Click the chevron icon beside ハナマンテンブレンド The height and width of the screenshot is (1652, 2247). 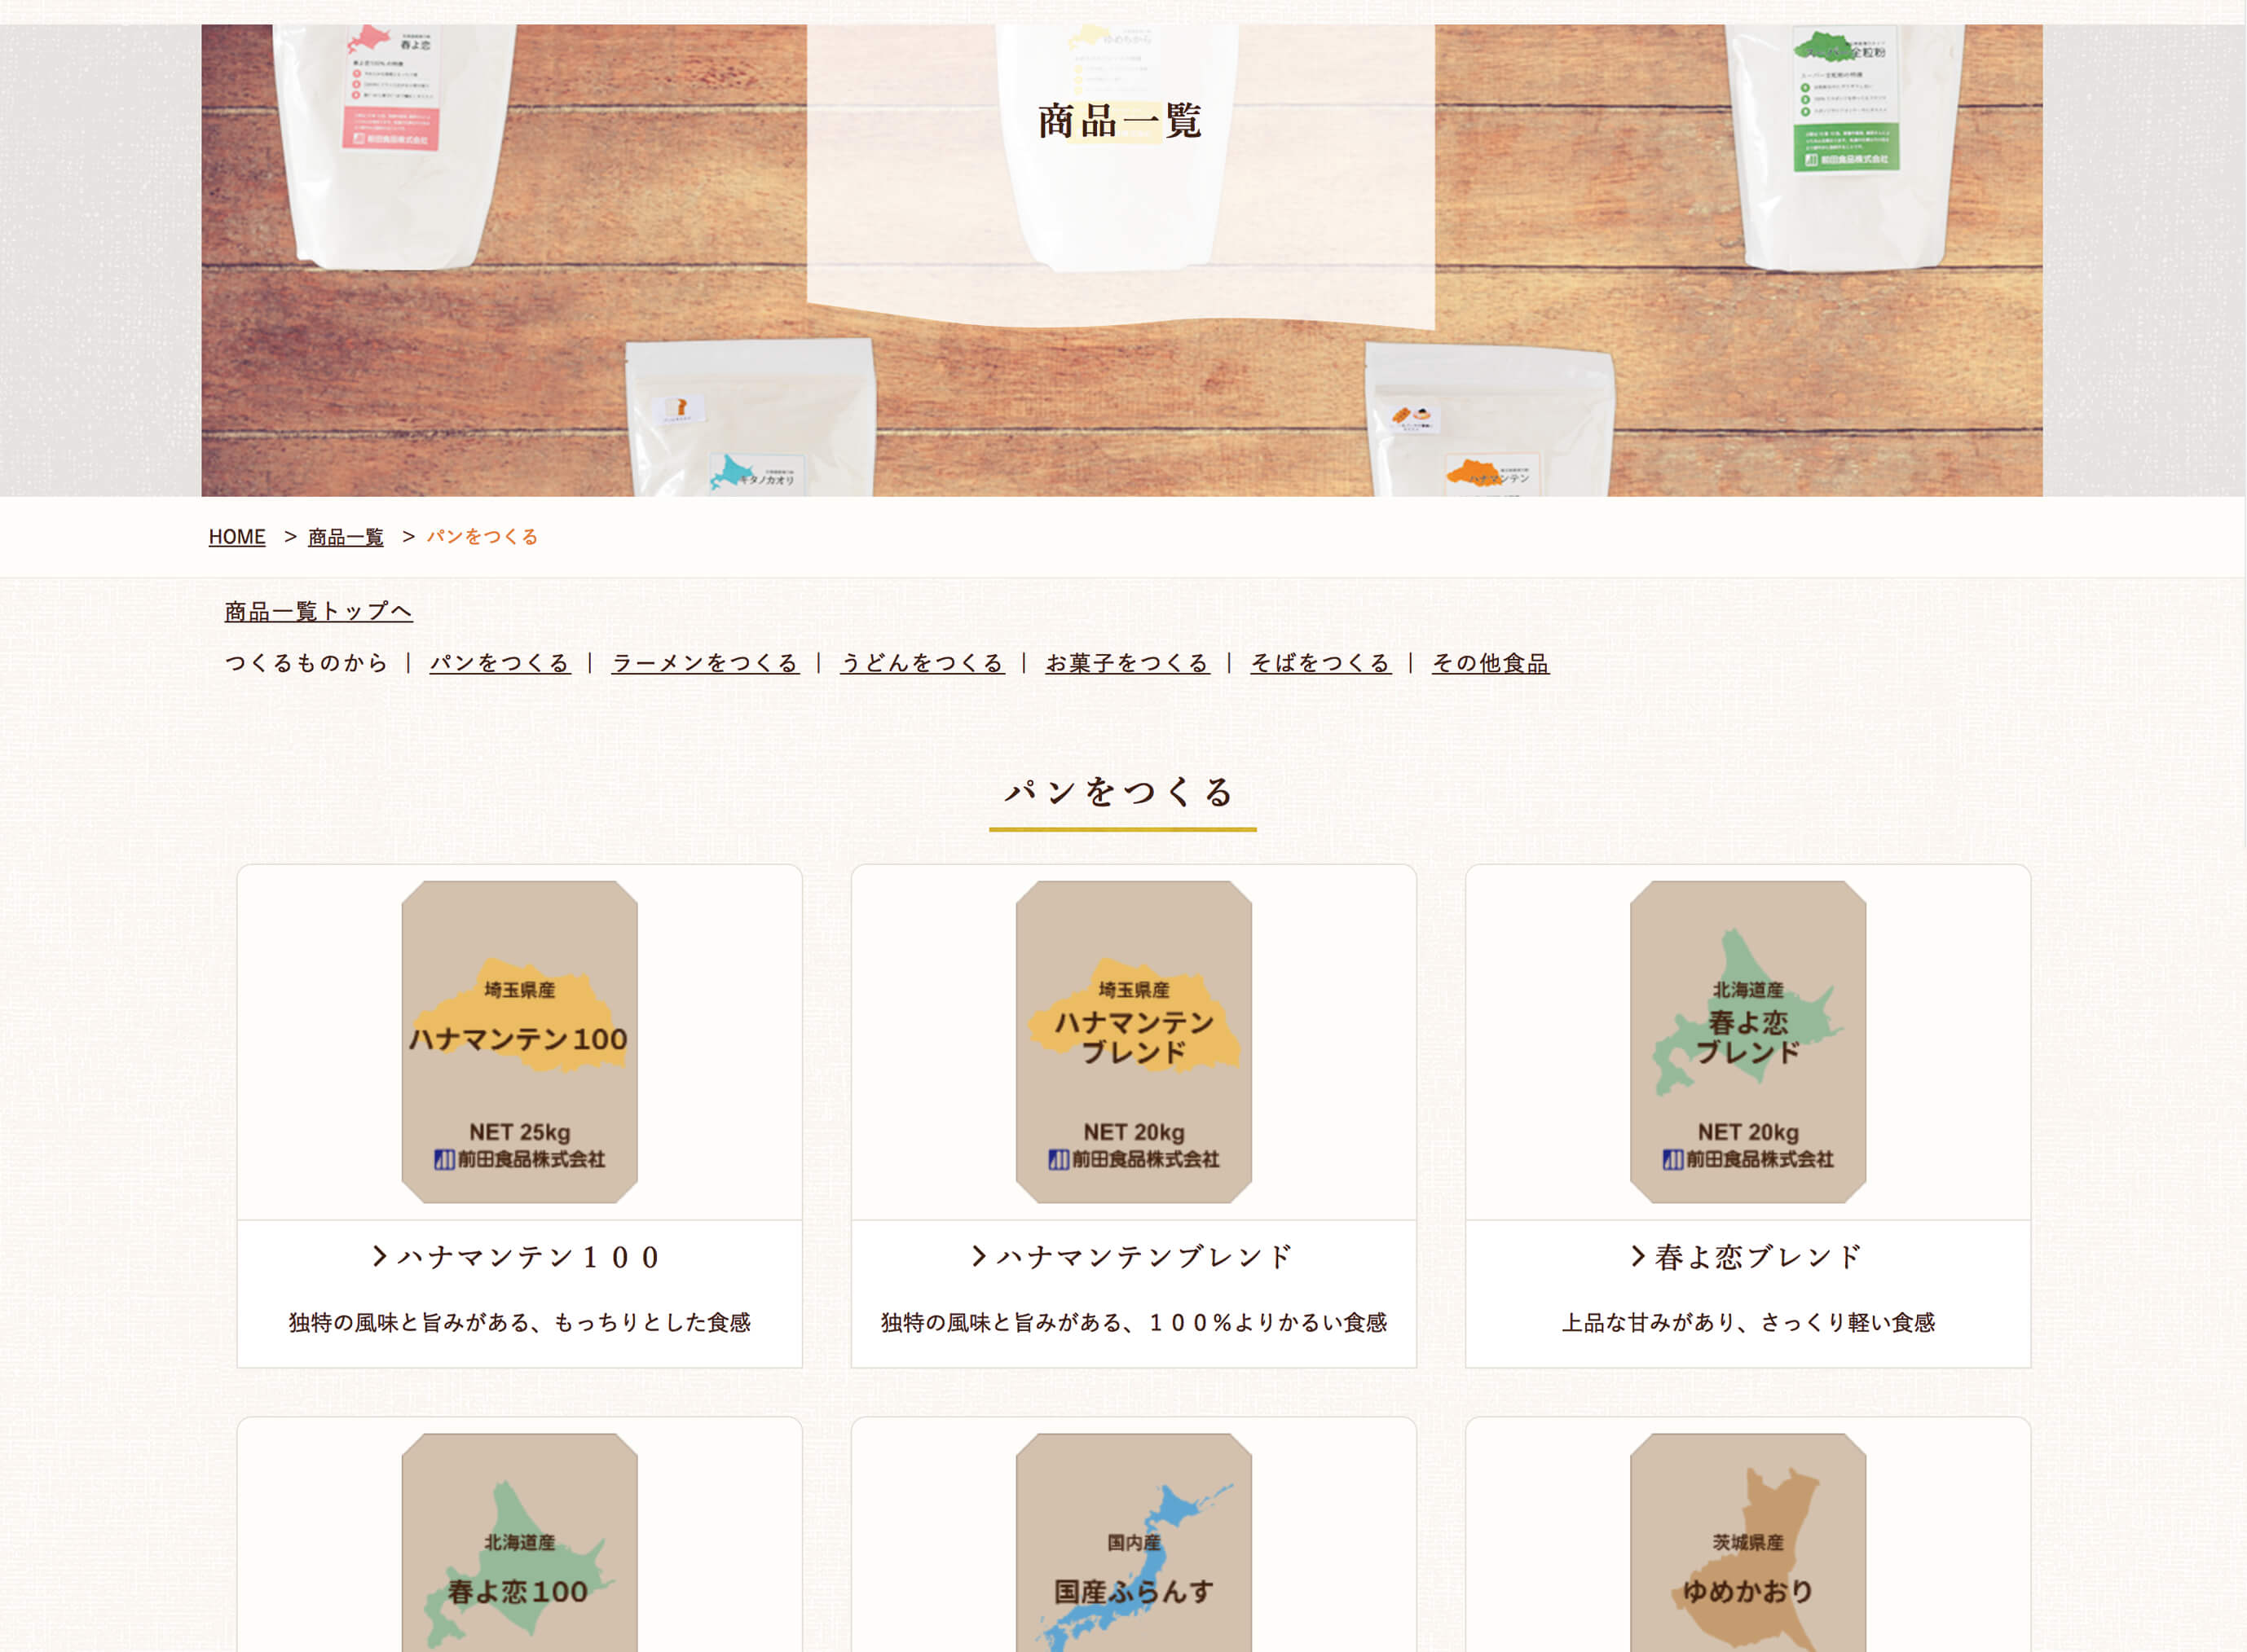click(980, 1256)
